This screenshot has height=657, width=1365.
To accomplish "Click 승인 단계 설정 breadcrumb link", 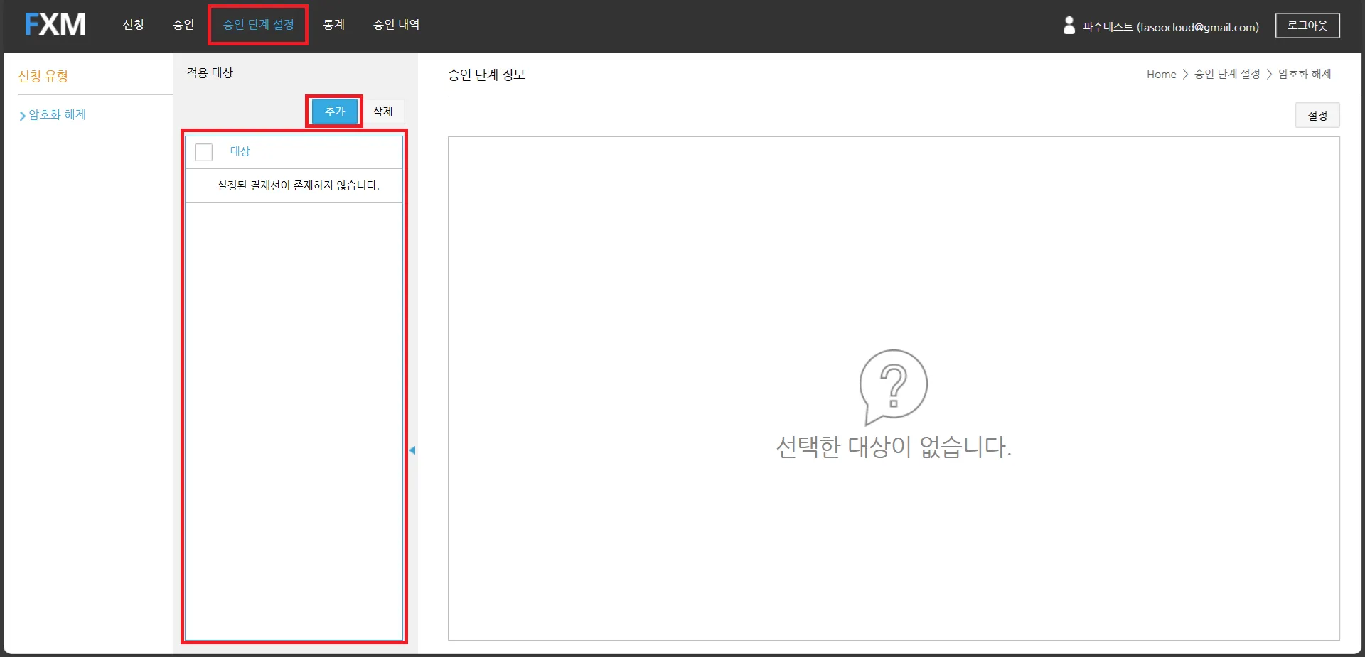I will (1227, 75).
